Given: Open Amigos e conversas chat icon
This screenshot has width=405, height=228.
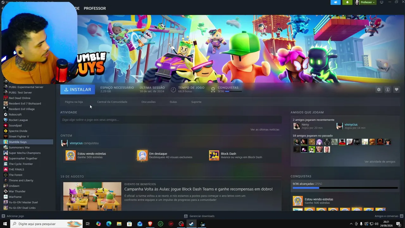Looking at the screenshot, I should coord(402,216).
